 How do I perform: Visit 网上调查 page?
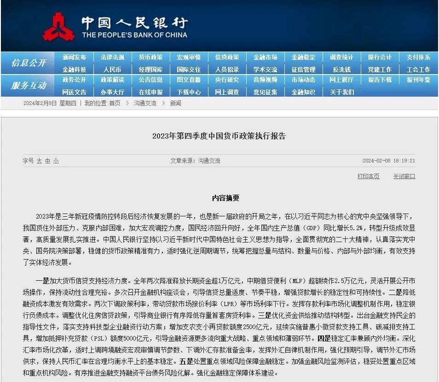[x=227, y=92]
